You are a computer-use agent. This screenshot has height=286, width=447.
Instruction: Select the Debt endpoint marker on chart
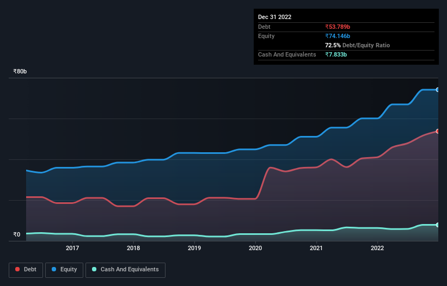tap(438, 131)
